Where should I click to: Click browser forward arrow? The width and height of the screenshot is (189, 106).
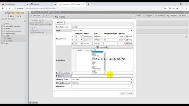6,9
